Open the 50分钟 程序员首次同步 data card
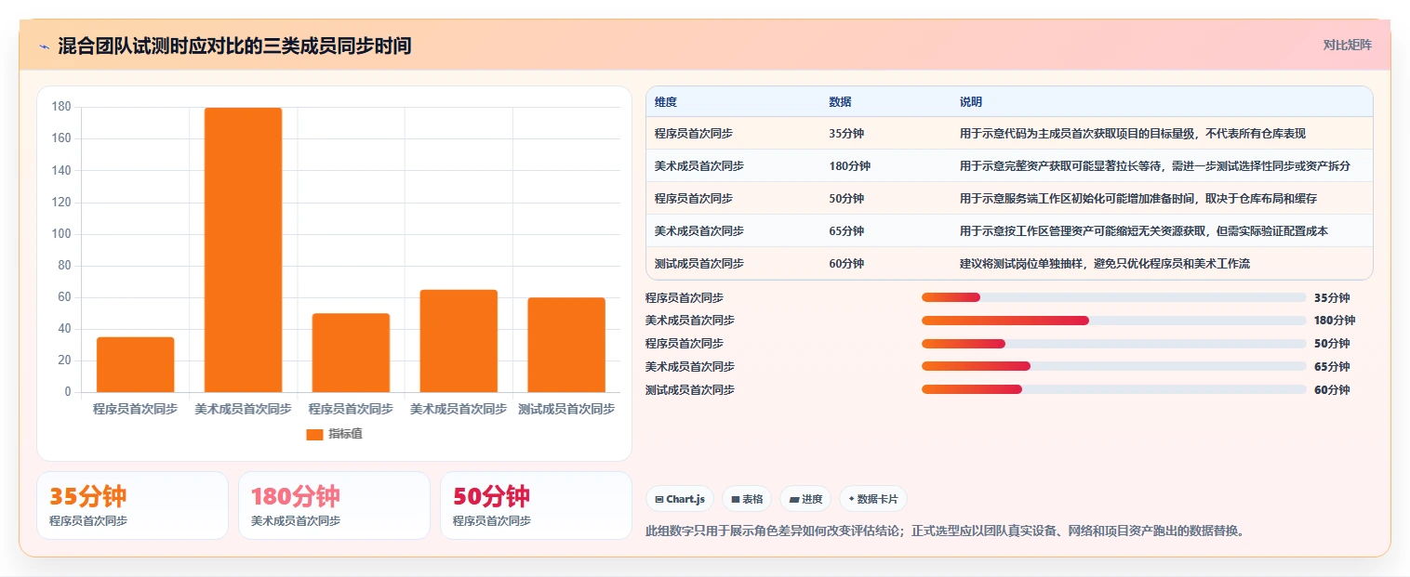 click(x=536, y=505)
